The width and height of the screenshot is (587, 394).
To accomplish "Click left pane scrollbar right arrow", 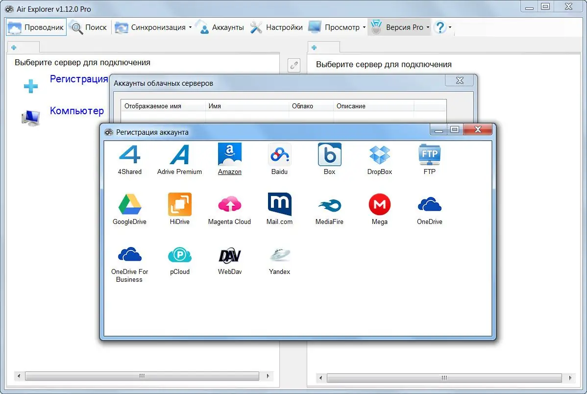I will (268, 376).
